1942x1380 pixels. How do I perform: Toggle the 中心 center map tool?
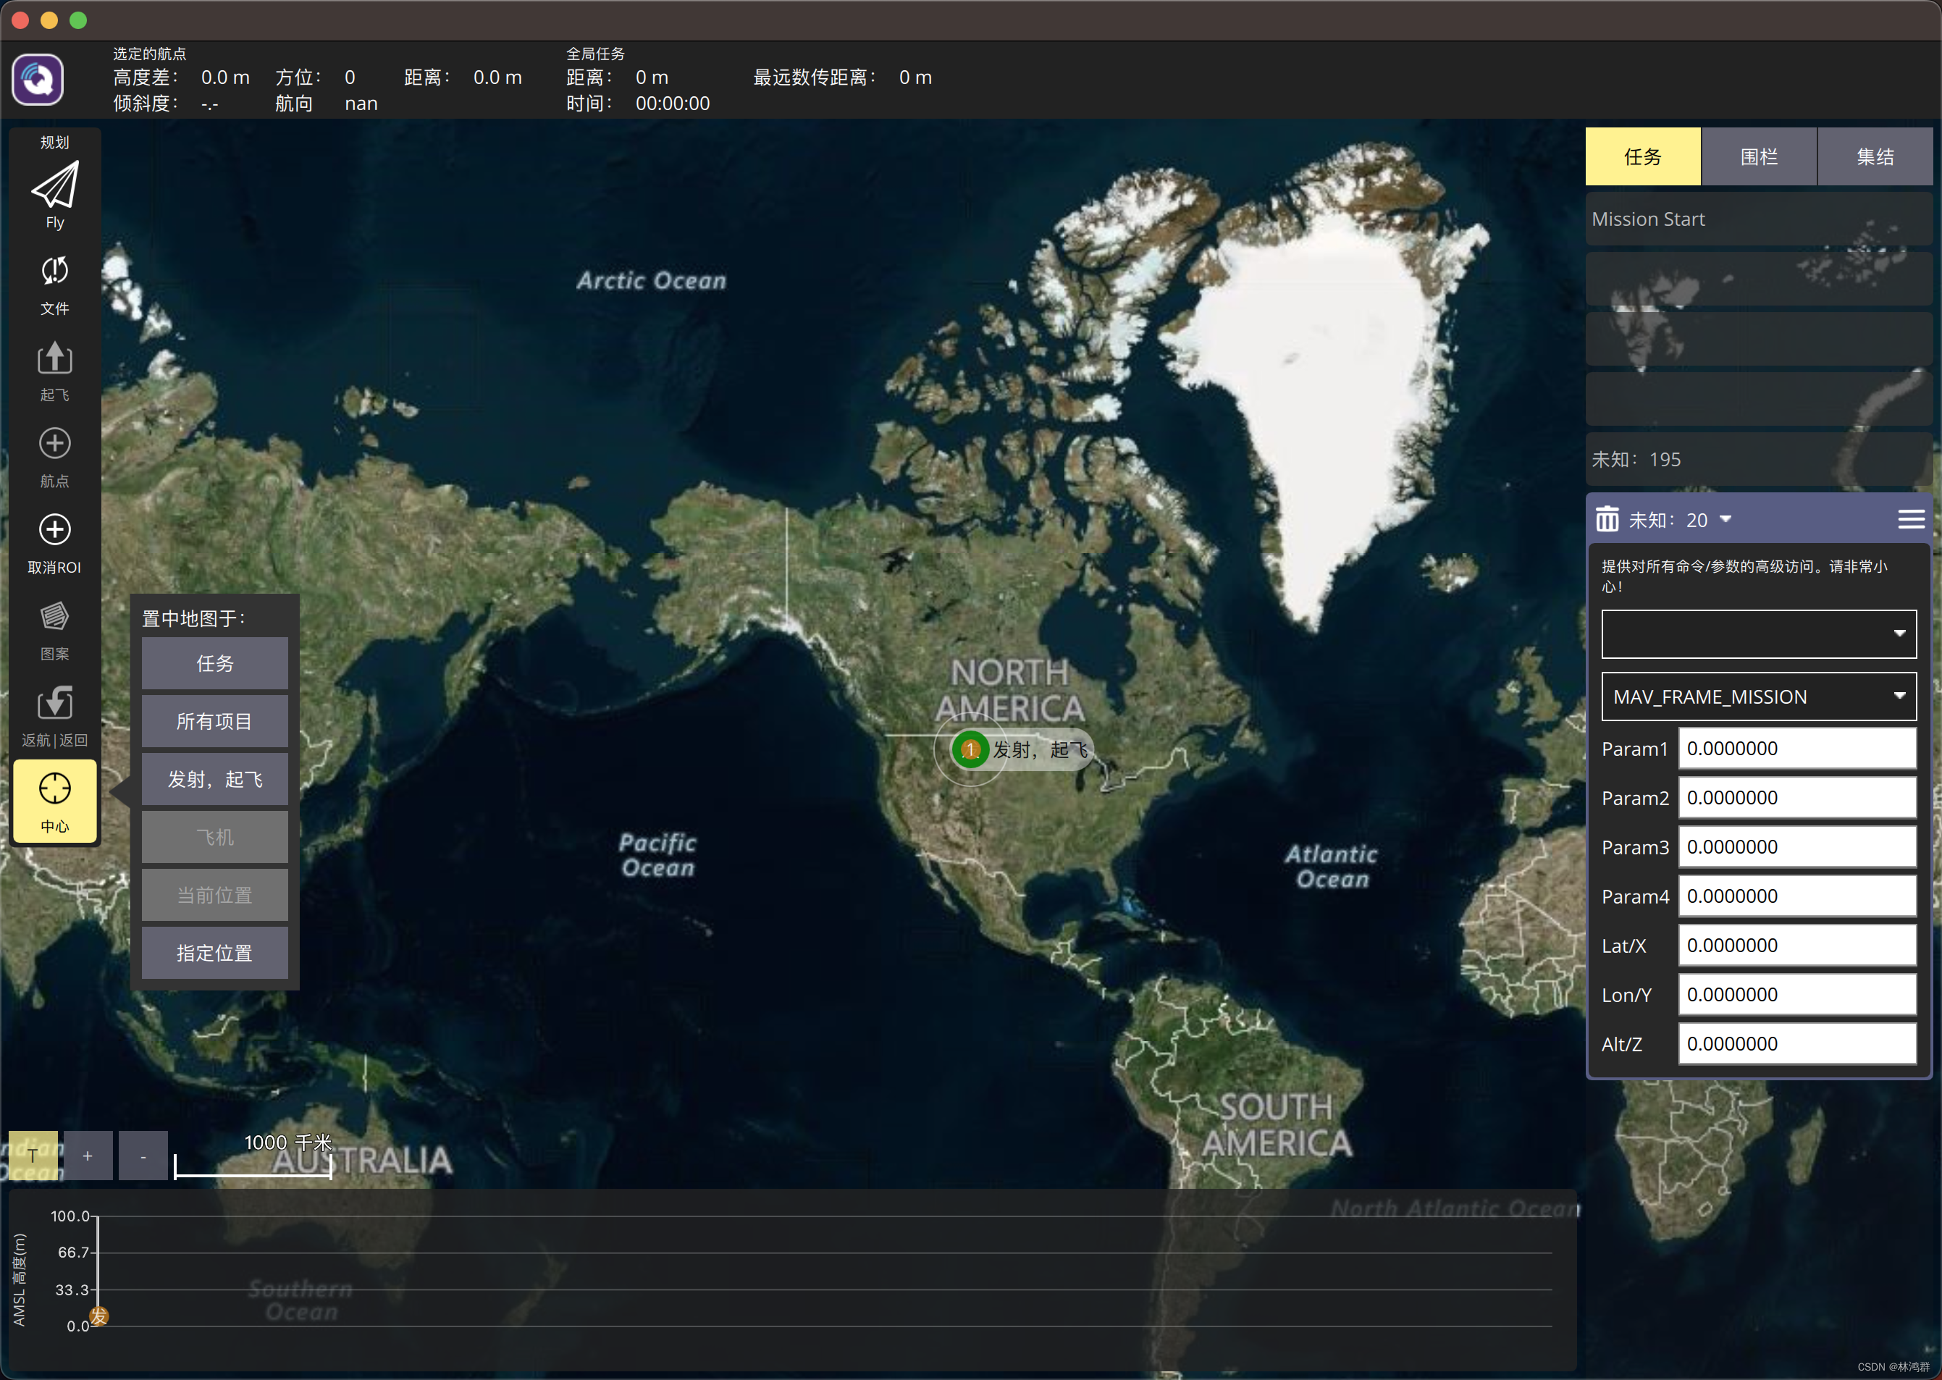(x=54, y=802)
